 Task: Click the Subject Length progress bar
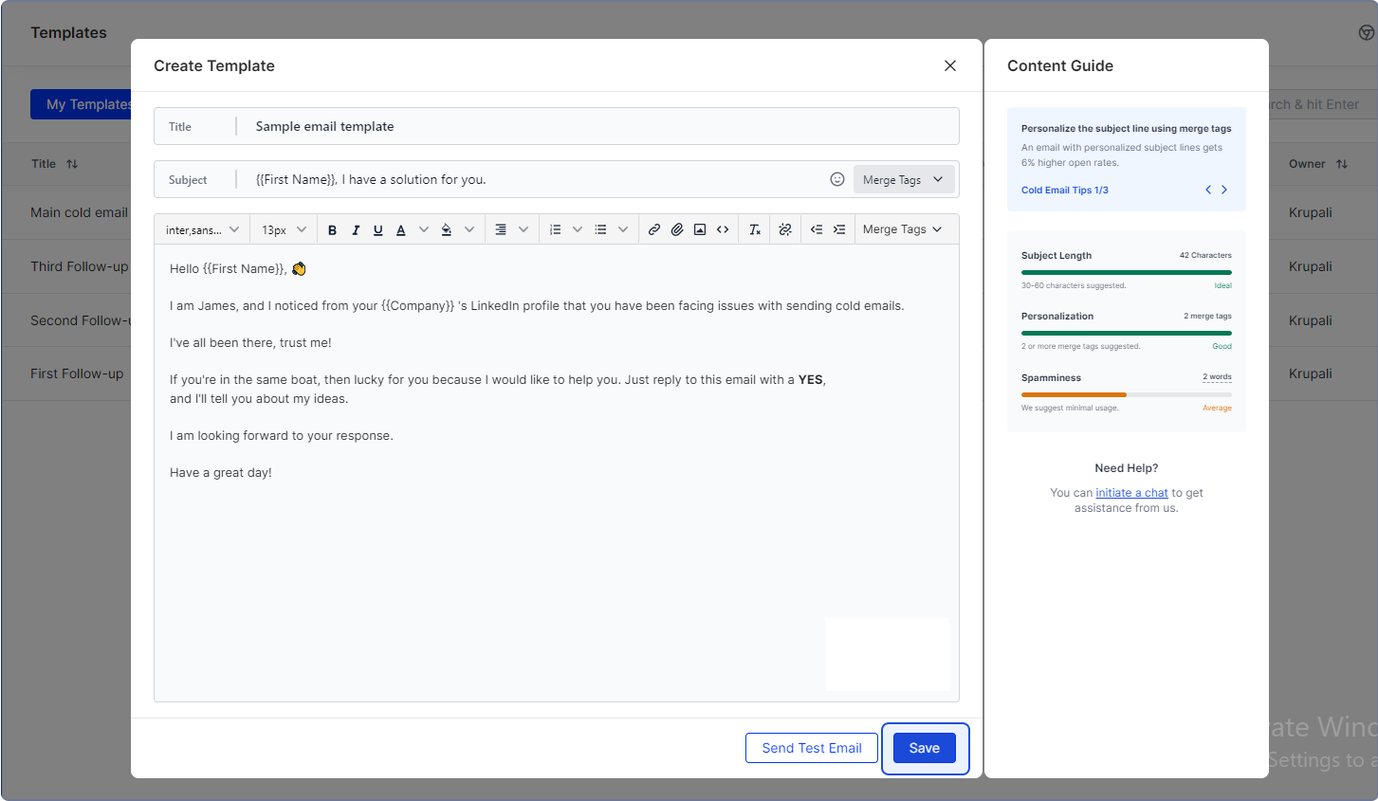click(x=1127, y=272)
